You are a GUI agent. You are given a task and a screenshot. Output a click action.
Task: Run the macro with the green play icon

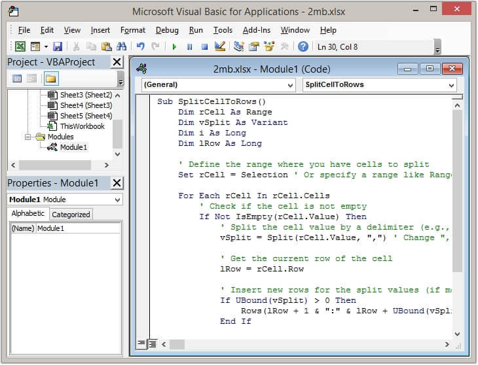pyautogui.click(x=174, y=46)
